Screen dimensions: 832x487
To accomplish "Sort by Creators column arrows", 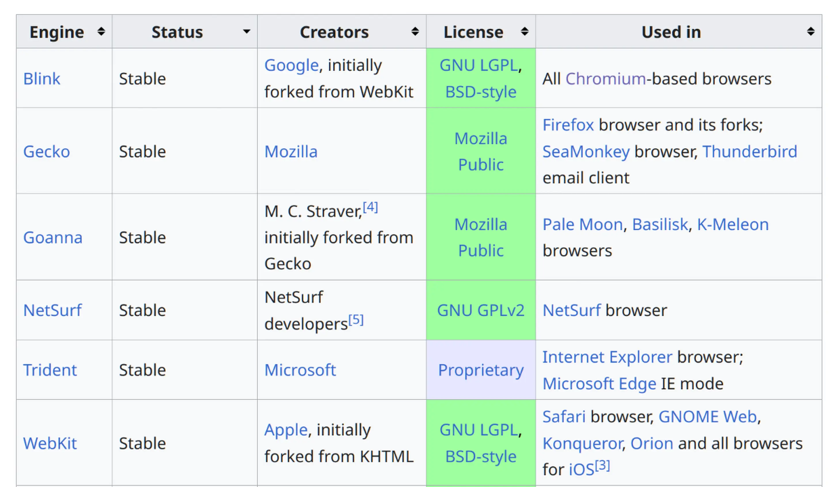I will [x=415, y=32].
